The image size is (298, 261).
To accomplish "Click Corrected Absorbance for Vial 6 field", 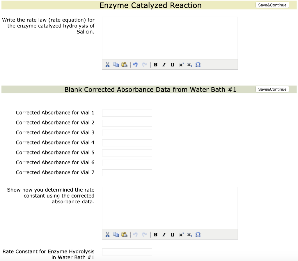I will pyautogui.click(x=127, y=163).
